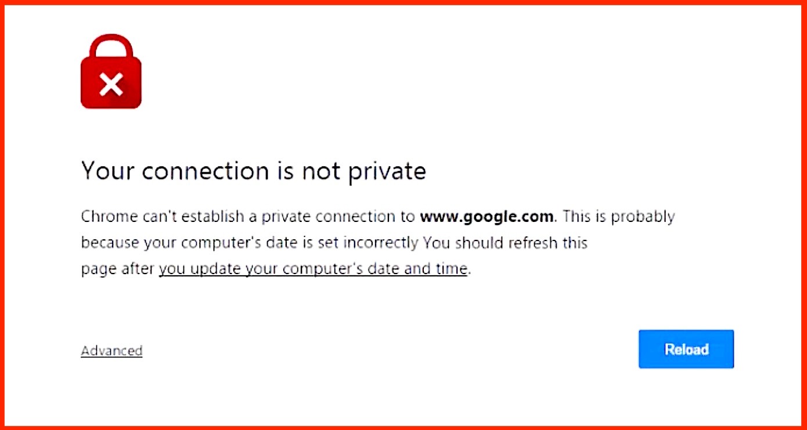Follow the 'update your computer's date and time' link
Screen dimensions: 807x430
[313, 269]
